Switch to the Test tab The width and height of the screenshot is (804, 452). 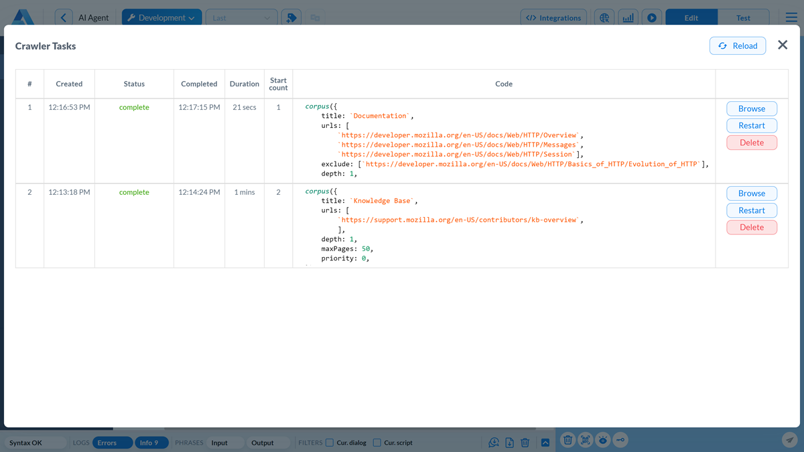click(744, 17)
